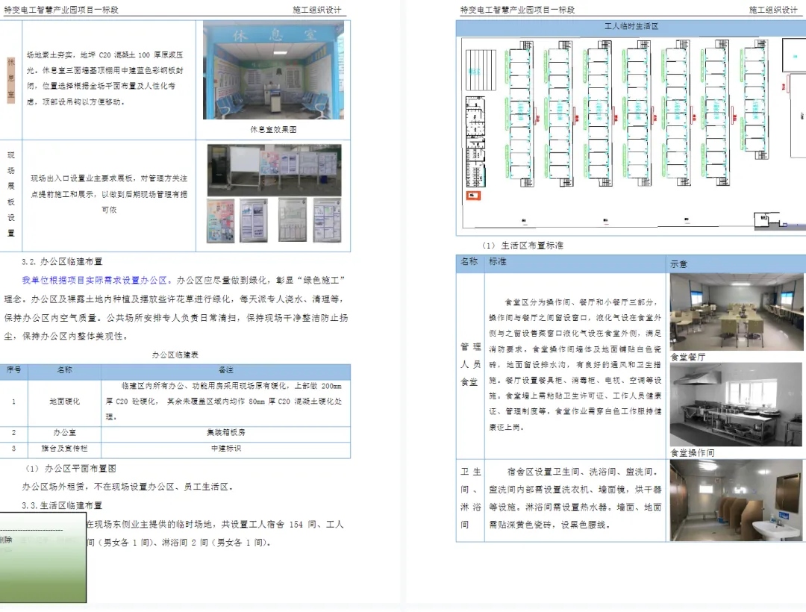Click the rest room (休息室) photo
The image size is (806, 612).
click(273, 70)
